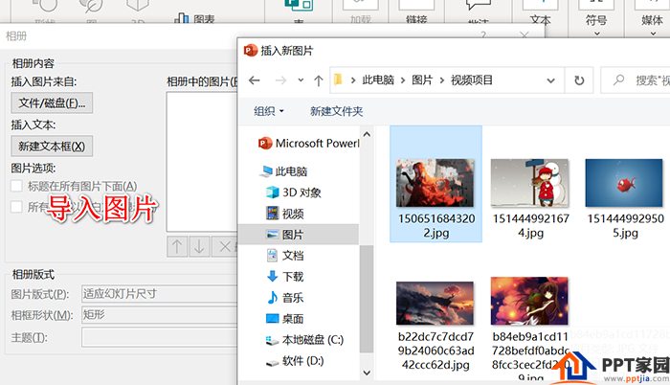Click 图片 in the breadcrumb path
The height and width of the screenshot is (385, 670).
(422, 80)
